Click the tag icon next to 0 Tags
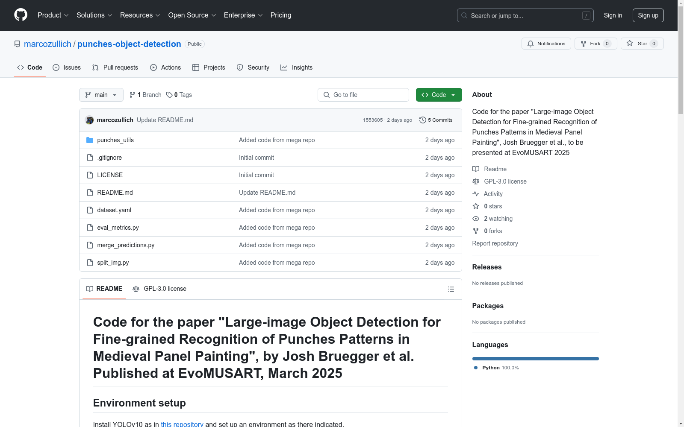The width and height of the screenshot is (684, 427). [x=169, y=95]
